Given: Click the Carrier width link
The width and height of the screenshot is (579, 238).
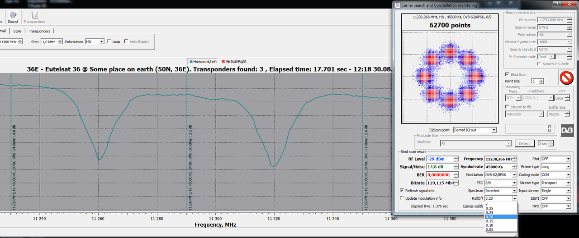Looking at the screenshot, I should click(x=473, y=206).
